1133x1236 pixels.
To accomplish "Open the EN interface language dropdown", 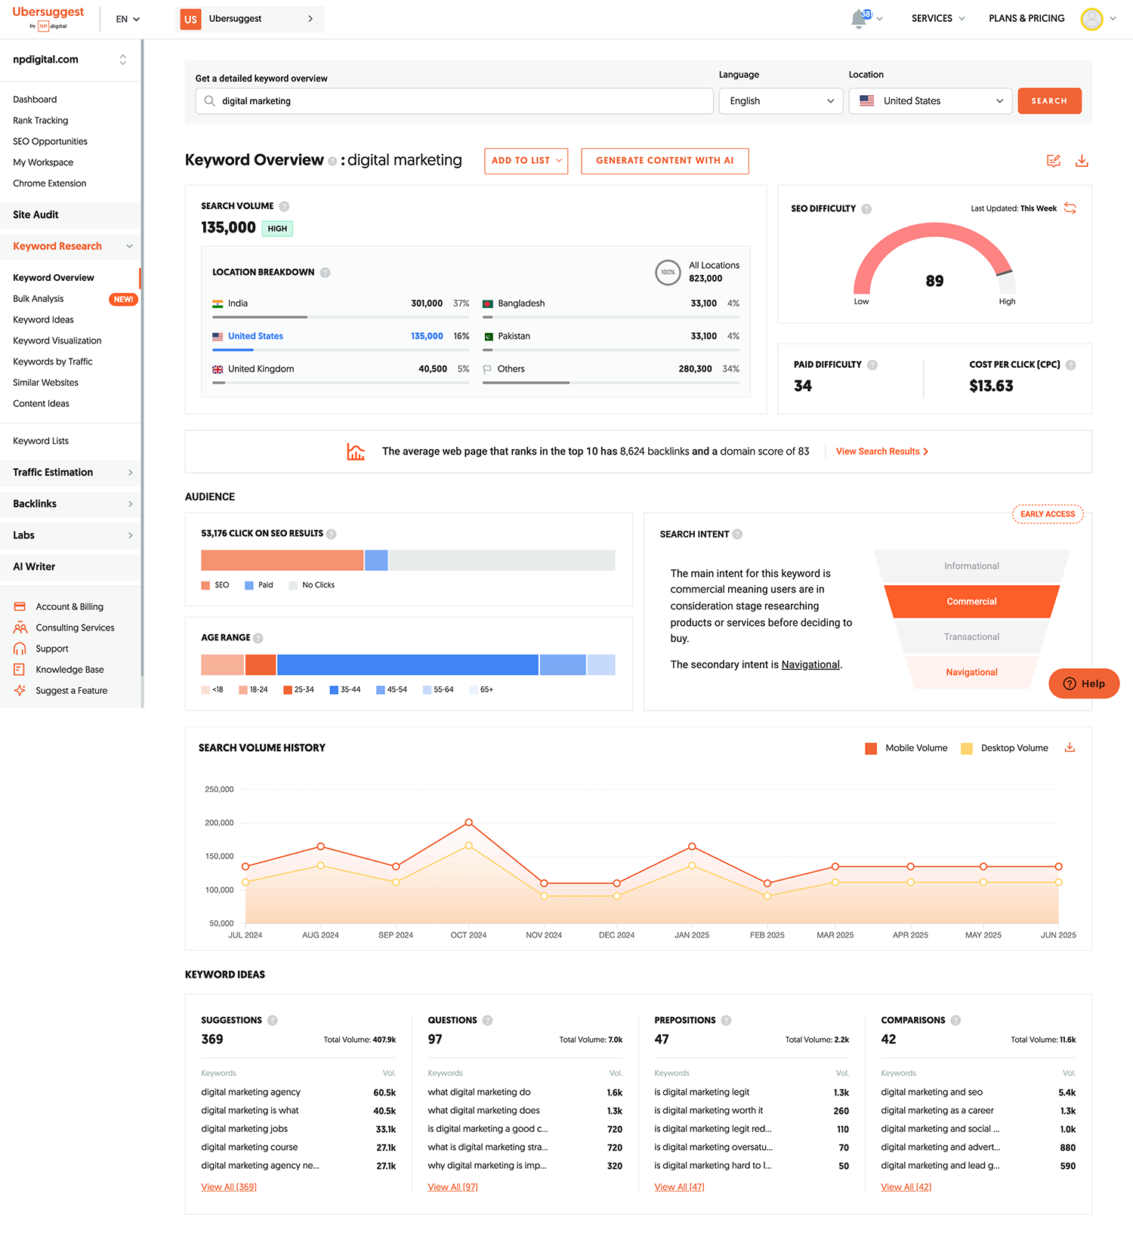I will coord(128,19).
